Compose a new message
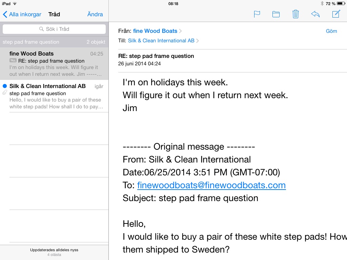Image resolution: width=347 pixels, height=260 pixels. click(x=336, y=14)
